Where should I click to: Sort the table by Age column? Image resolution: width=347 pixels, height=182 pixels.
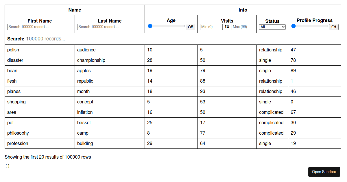[x=171, y=20]
